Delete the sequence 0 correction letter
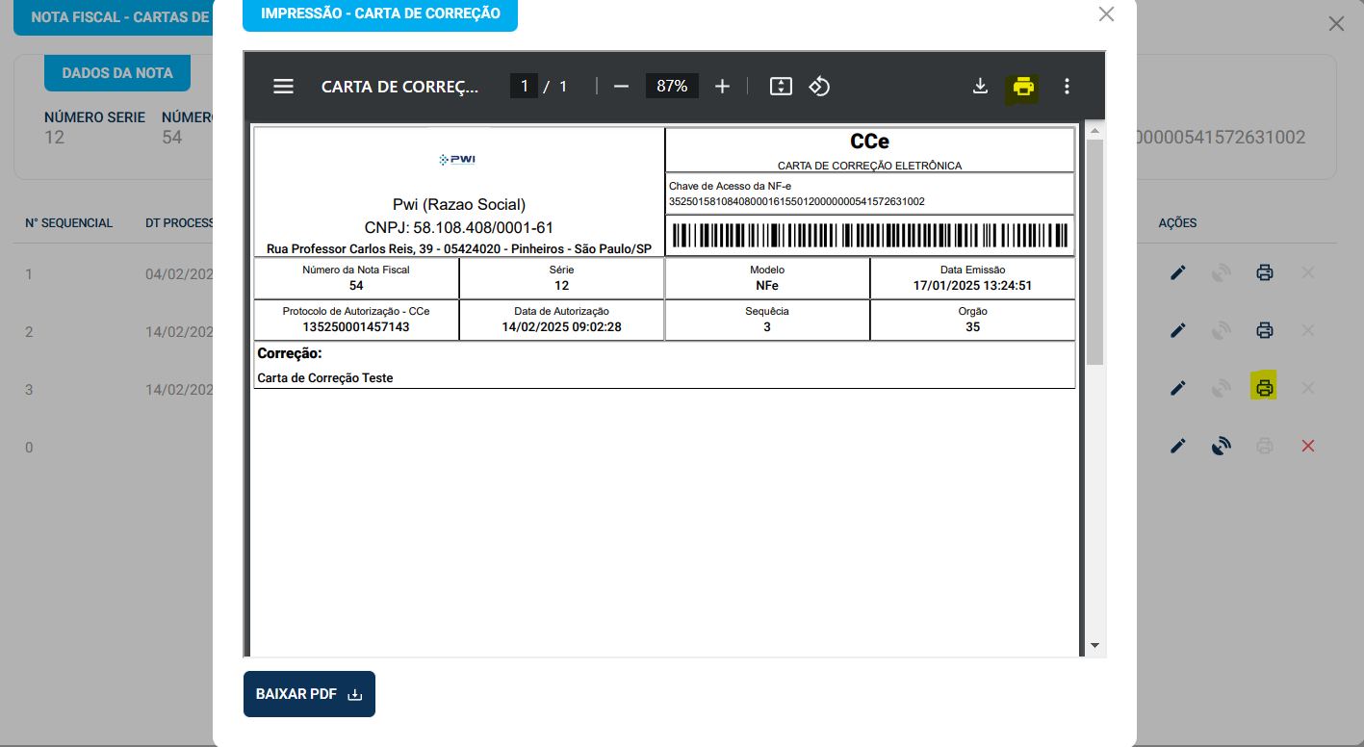1364x747 pixels. click(x=1307, y=446)
